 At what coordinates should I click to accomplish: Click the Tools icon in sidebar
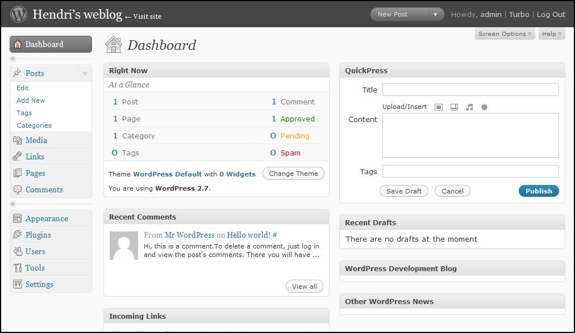tap(17, 268)
